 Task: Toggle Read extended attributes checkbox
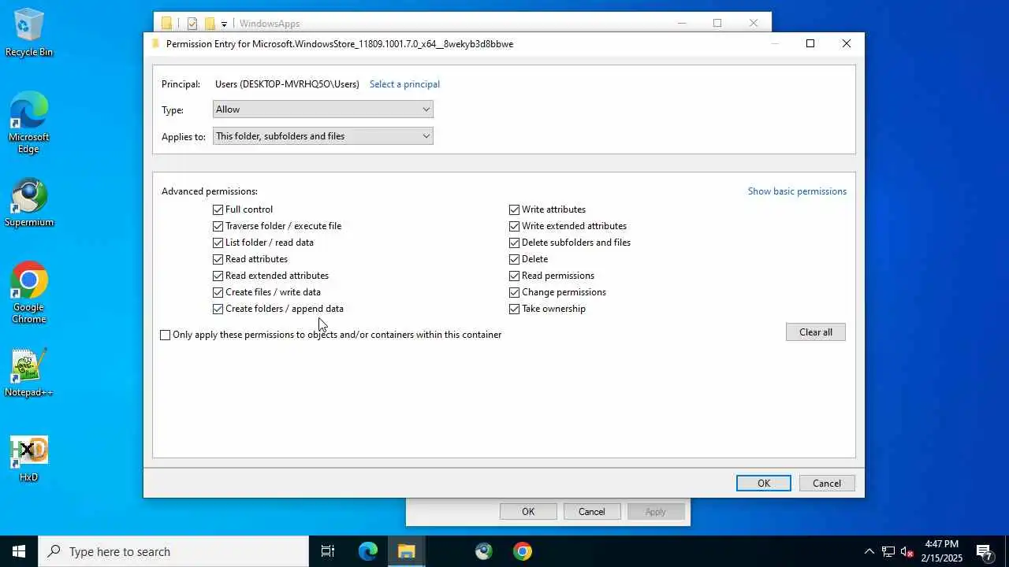(218, 276)
